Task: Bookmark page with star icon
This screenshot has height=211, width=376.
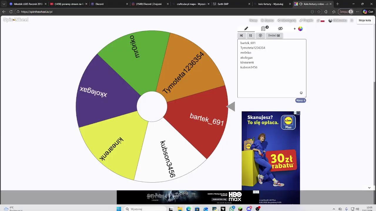Action: (x=319, y=12)
